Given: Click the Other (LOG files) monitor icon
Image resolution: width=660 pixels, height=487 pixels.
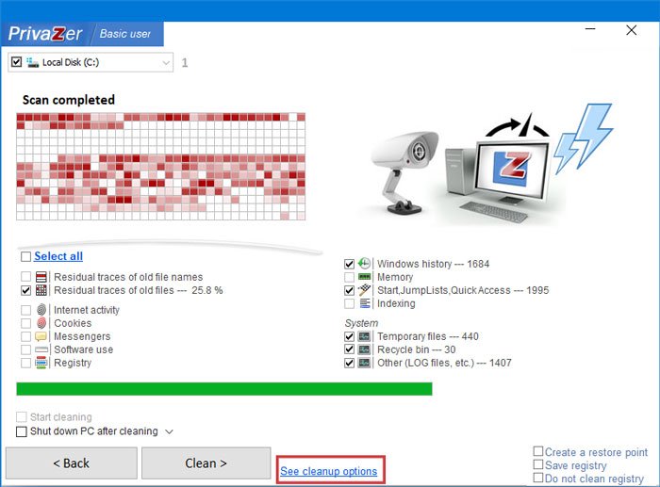Looking at the screenshot, I should click(365, 363).
